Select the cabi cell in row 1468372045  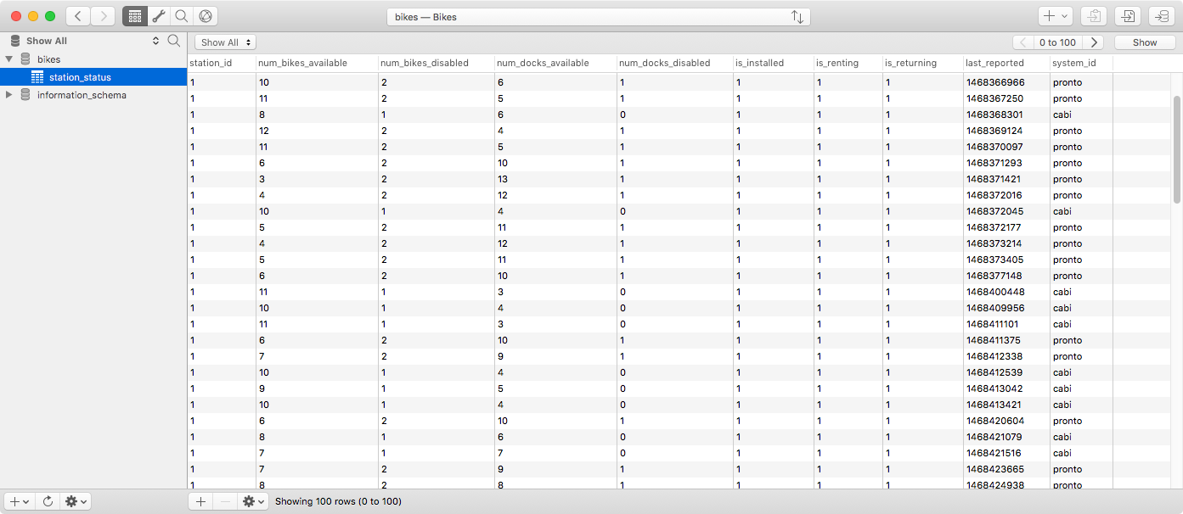click(x=1080, y=211)
